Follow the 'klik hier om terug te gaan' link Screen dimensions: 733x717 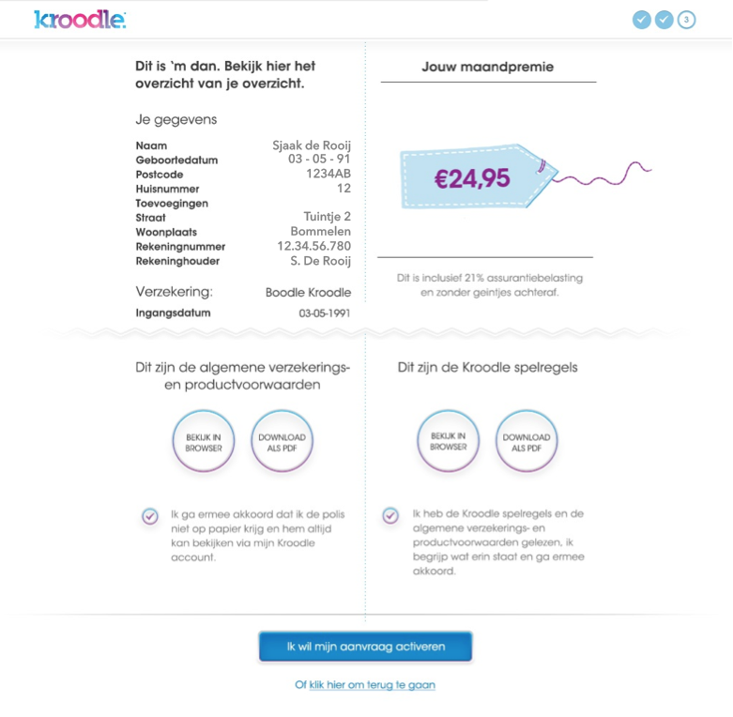[372, 685]
